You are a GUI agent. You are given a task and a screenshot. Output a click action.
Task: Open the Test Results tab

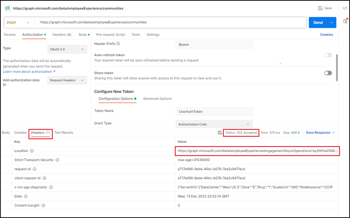pos(64,133)
